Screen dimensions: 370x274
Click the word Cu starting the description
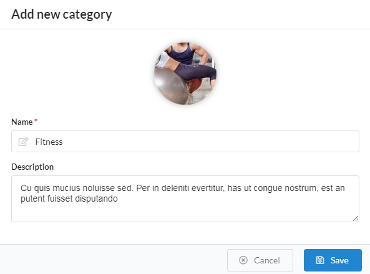tap(26, 188)
